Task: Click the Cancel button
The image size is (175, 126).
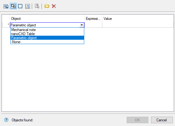Action: [x=162, y=120]
